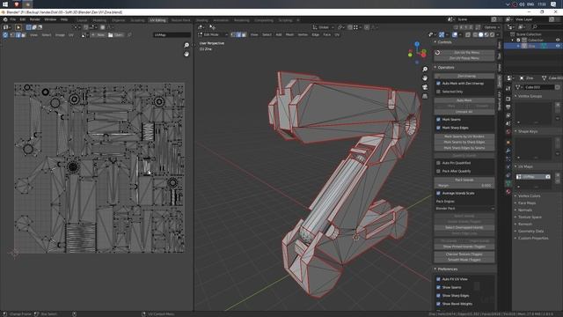The height and width of the screenshot is (317, 563).
Task: Click the Pack Islands button
Action: click(x=464, y=180)
